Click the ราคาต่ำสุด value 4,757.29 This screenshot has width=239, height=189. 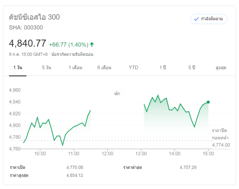click(188, 167)
